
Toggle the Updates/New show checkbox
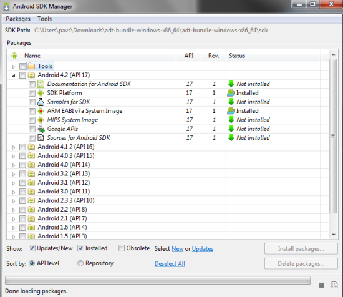[32, 248]
